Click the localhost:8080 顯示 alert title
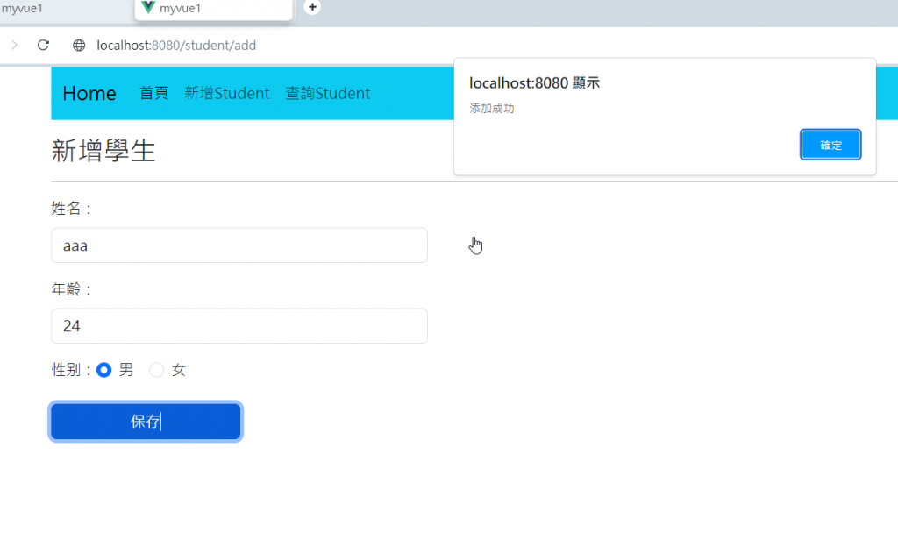Screen dimensions: 898x547 534,83
